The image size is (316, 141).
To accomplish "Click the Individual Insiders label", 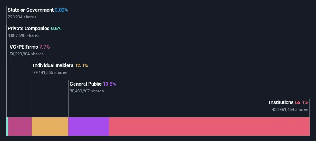I will click(53, 65).
